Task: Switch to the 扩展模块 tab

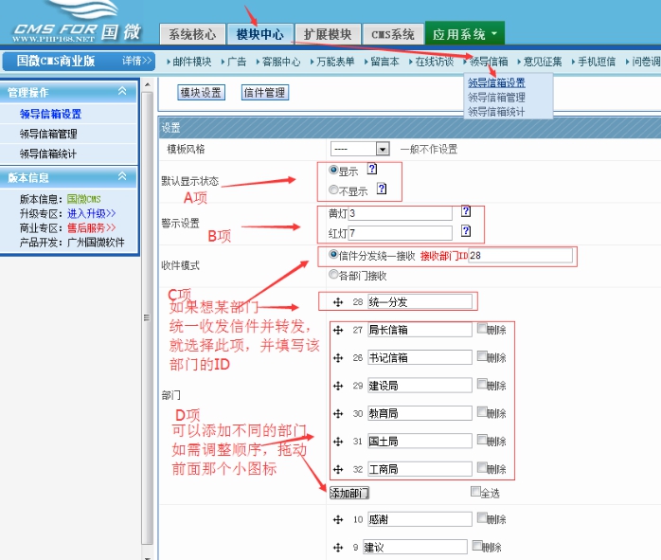Action: click(326, 35)
